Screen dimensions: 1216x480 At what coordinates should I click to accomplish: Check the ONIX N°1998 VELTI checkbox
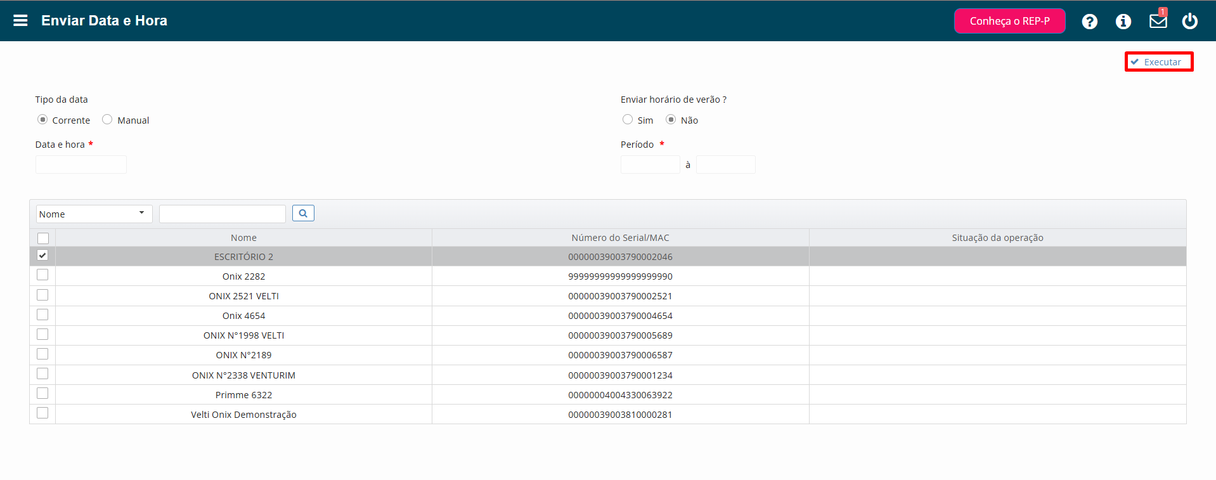tap(42, 334)
